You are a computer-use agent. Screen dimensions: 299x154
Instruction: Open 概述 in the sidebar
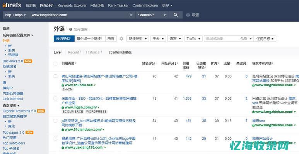pos(6,28)
